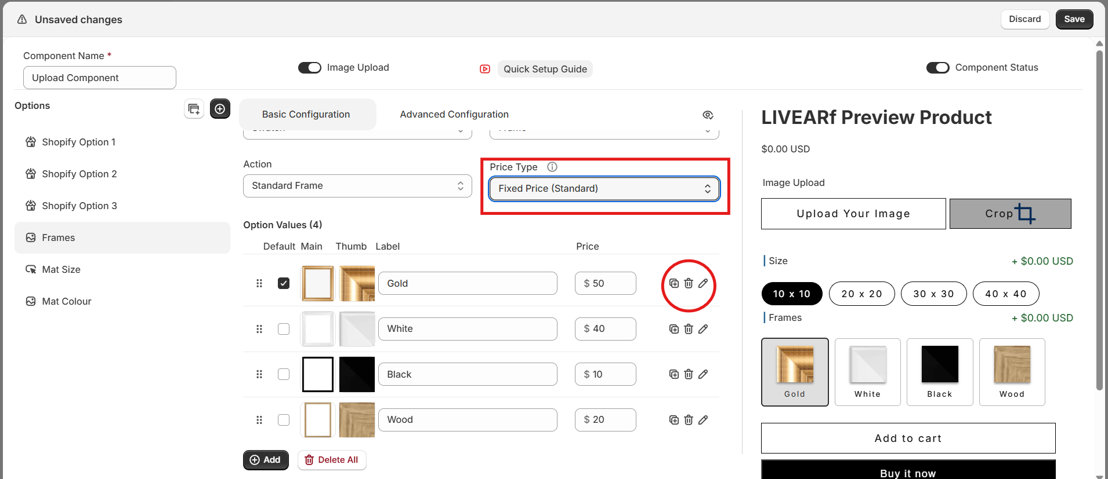
Task: Click the Discard button
Action: [x=1025, y=19]
